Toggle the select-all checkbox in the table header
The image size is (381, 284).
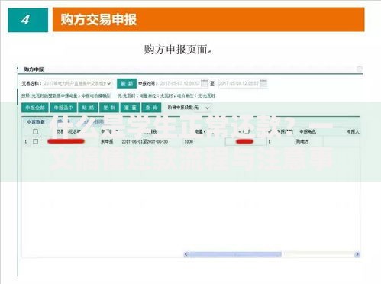(36, 131)
